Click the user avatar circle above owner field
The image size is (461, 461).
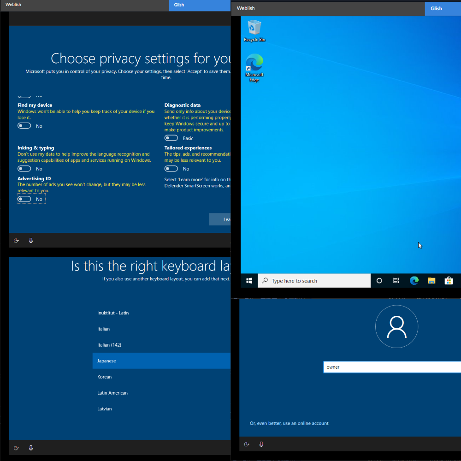pyautogui.click(x=396, y=326)
